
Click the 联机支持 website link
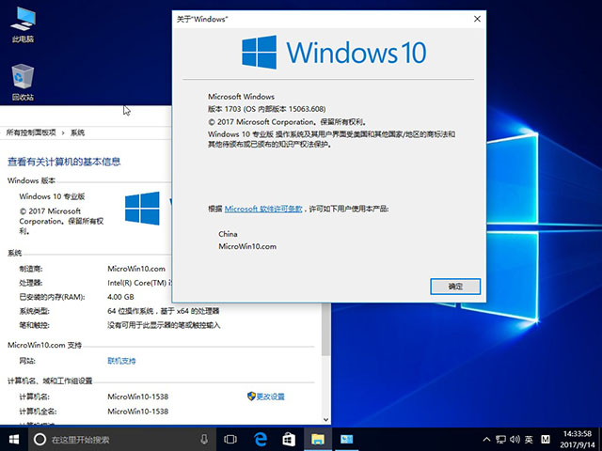tap(121, 361)
